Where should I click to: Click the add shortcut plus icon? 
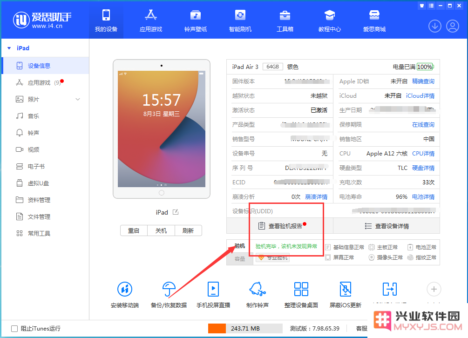click(434, 289)
